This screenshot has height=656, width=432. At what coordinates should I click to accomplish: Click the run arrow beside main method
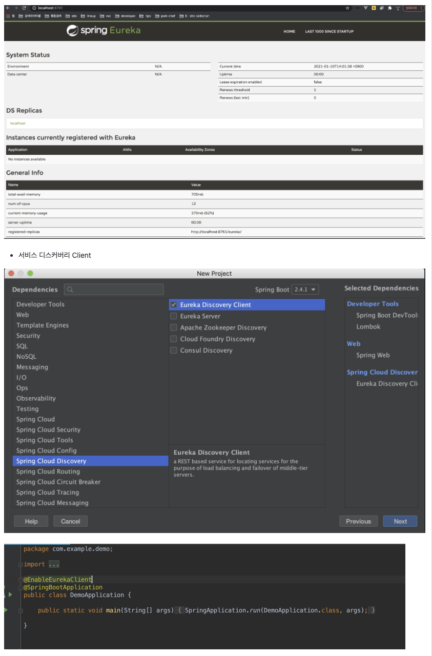pyautogui.click(x=6, y=610)
